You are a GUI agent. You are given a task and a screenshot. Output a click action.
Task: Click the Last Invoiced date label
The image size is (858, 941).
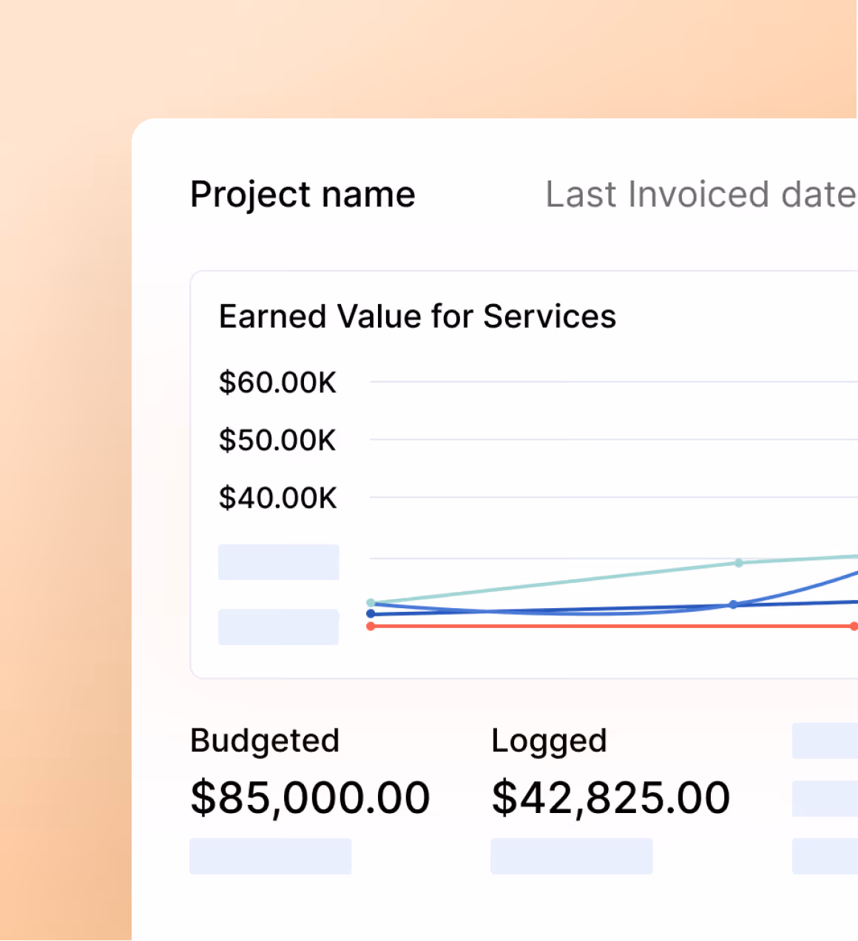pyautogui.click(x=700, y=195)
